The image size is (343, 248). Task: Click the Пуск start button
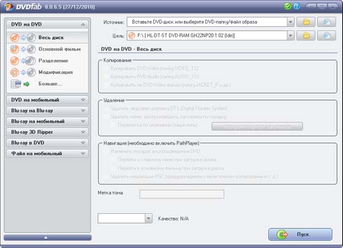pos(300,235)
